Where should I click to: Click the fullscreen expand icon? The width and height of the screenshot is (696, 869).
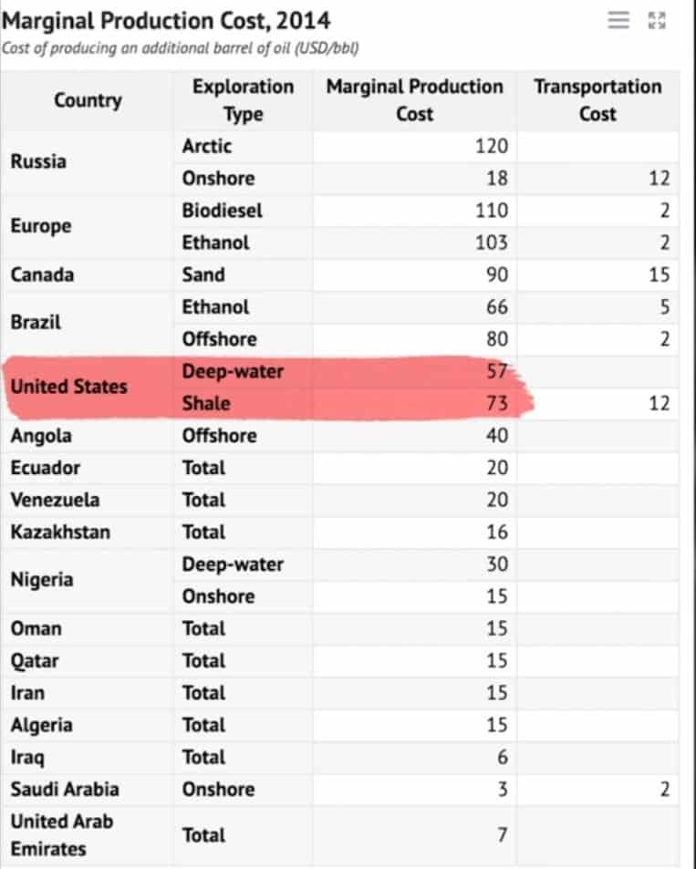coord(657,20)
